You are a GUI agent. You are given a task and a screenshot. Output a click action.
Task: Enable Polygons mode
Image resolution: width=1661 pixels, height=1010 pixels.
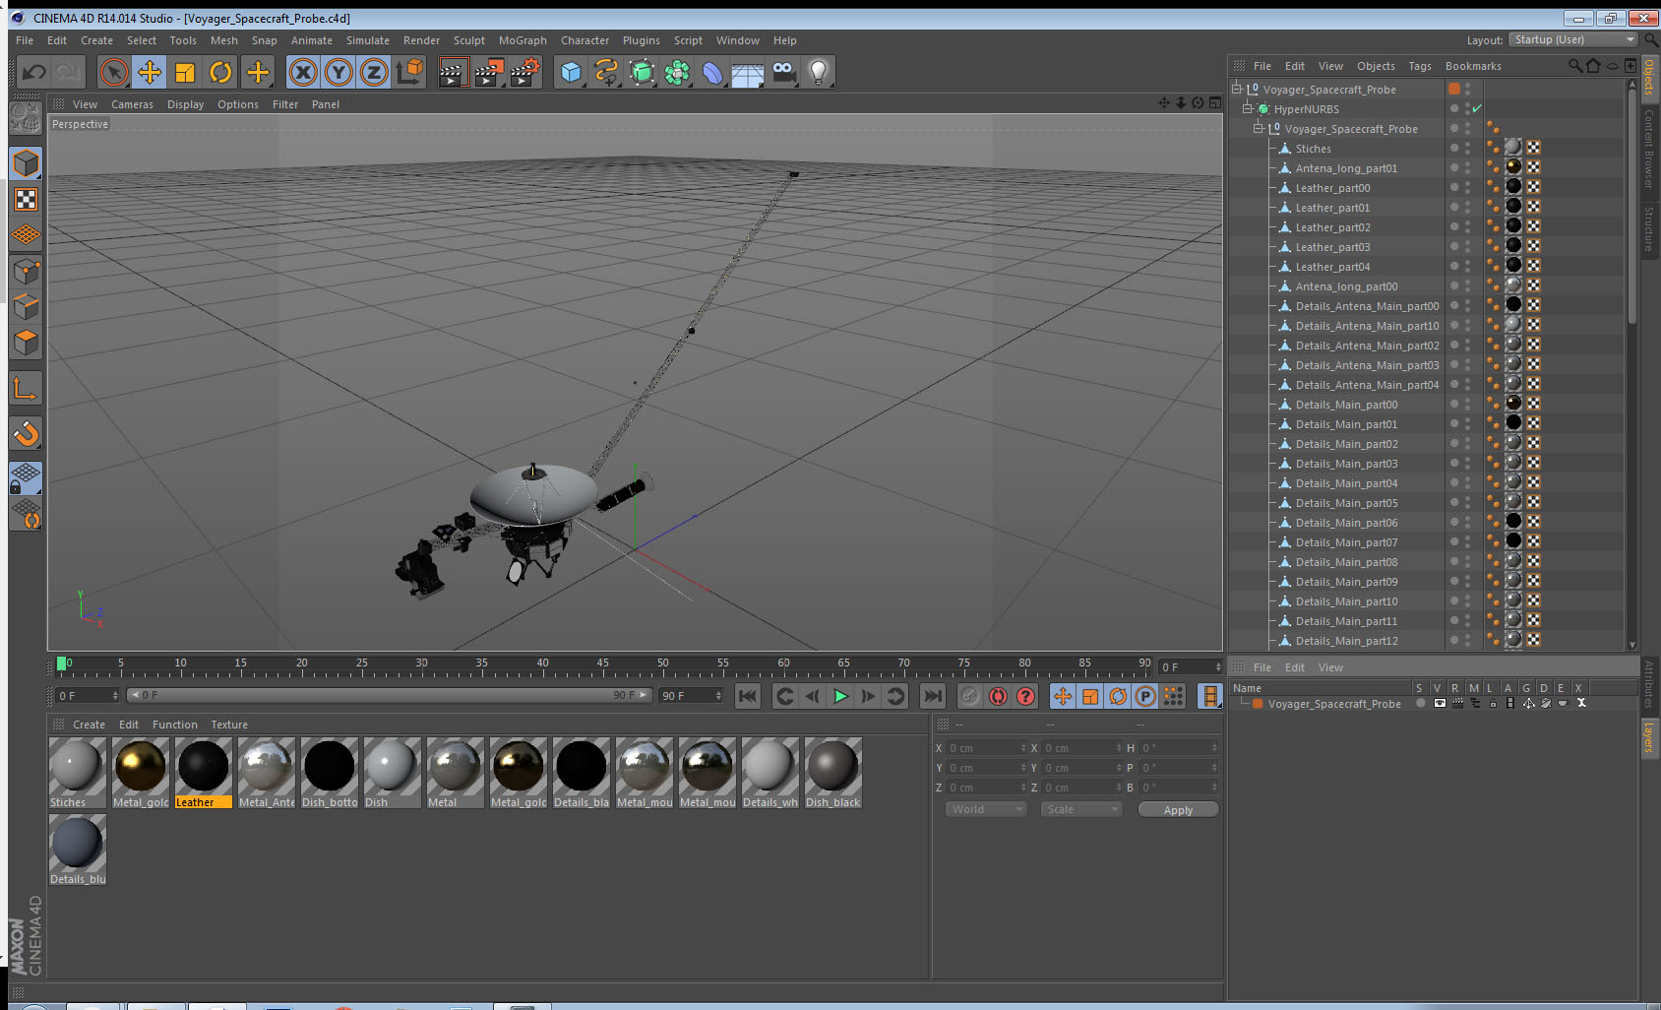26,343
